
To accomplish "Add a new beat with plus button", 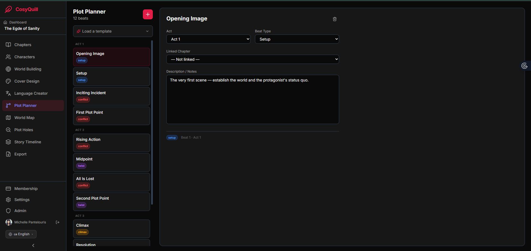I will click(148, 14).
